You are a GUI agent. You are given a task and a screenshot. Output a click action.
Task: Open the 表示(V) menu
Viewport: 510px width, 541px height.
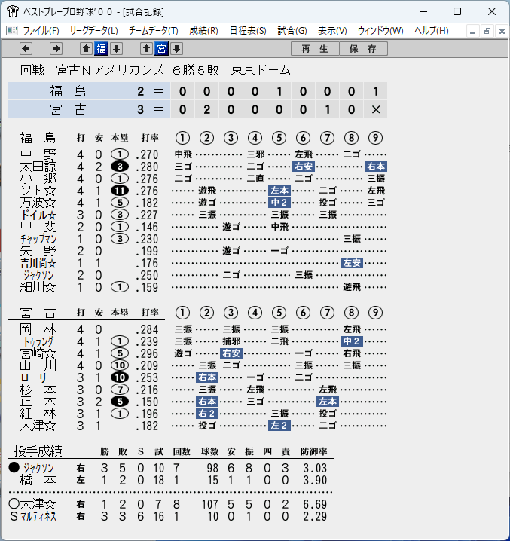(x=332, y=31)
